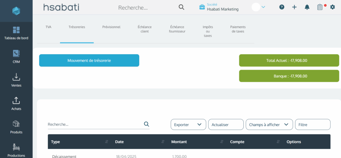
Task: Sort table by Montant column
Action: pyautogui.click(x=221, y=142)
